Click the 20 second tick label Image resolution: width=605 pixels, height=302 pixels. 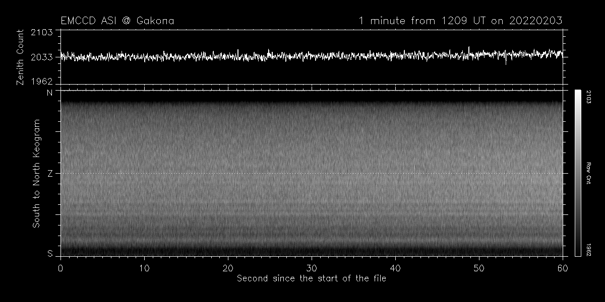(x=228, y=267)
